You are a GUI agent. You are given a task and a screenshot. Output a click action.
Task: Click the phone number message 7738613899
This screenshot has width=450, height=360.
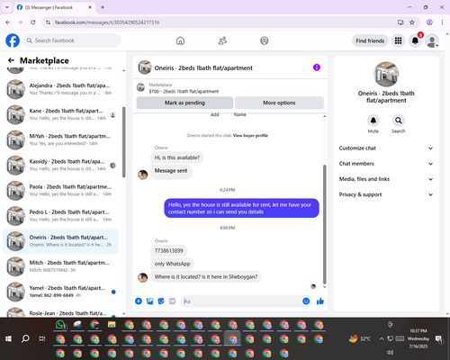point(168,251)
